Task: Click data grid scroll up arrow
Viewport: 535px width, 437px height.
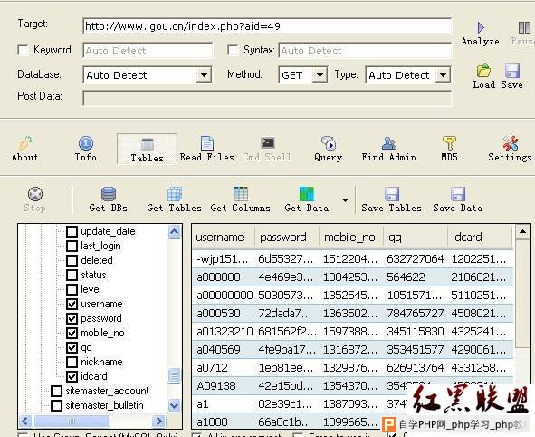Action: pos(522,232)
